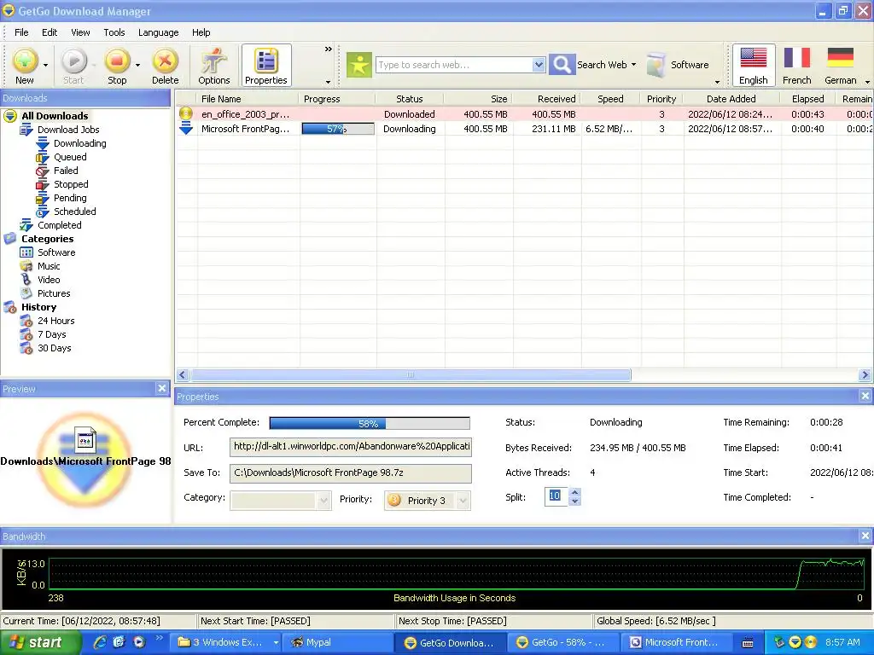Open the Edit menu
The image size is (874, 655).
pyautogui.click(x=49, y=32)
